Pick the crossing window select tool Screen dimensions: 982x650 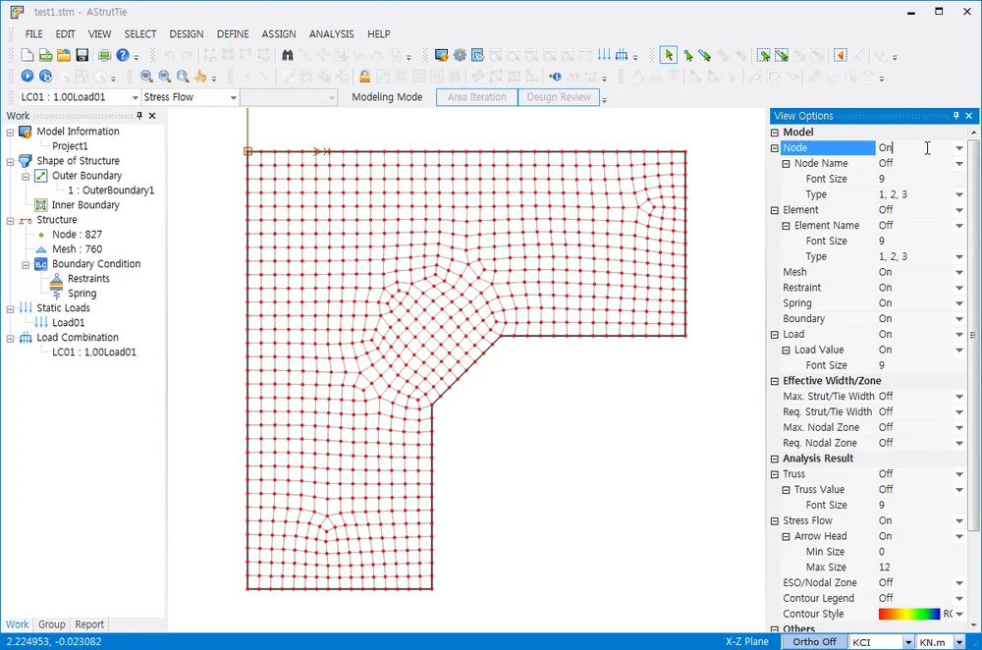pos(782,56)
